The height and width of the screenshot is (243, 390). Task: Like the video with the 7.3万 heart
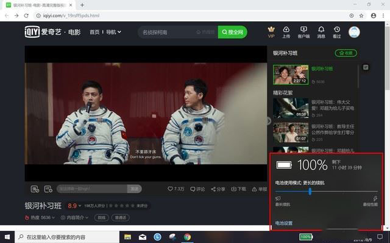tap(176, 189)
